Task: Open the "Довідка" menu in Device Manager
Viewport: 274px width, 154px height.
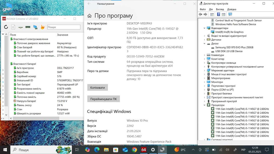Action: [x=232, y=9]
